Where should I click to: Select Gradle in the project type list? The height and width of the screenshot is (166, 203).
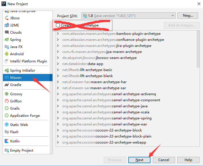(26, 85)
